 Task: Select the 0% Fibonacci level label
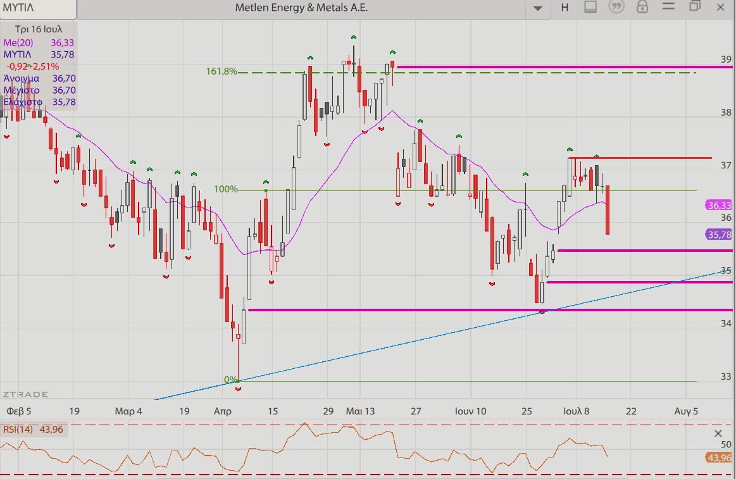[x=230, y=379]
